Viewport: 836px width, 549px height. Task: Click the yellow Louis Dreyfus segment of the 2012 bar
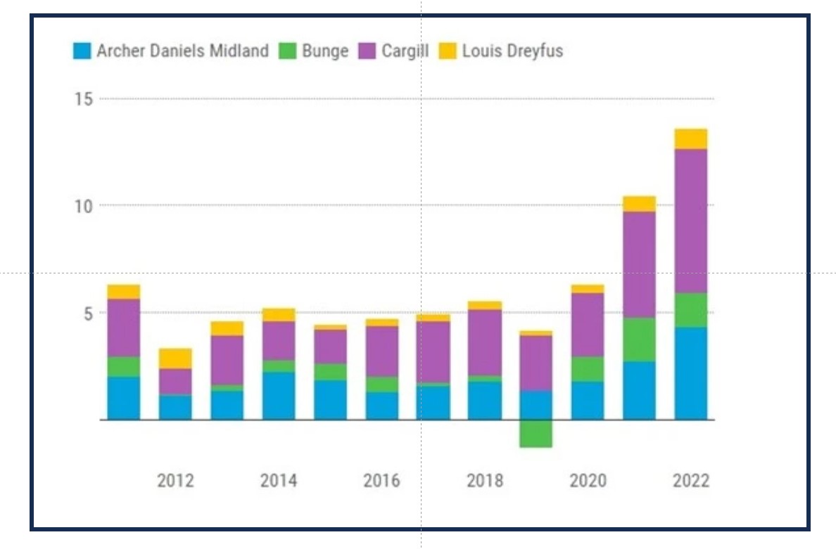[175, 359]
